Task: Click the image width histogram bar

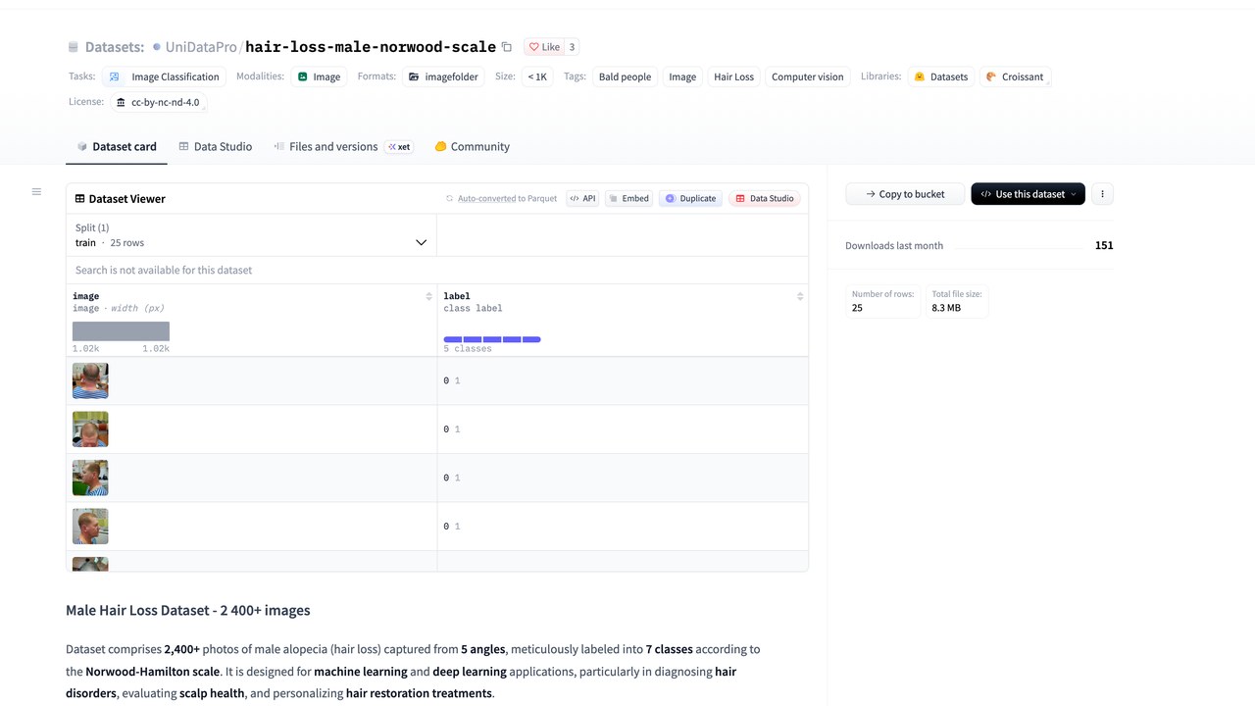Action: coord(121,331)
